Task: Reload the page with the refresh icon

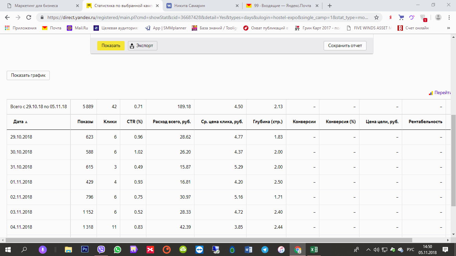Action: [29, 17]
